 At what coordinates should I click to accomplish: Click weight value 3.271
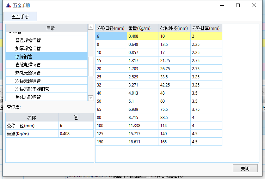click(143, 85)
